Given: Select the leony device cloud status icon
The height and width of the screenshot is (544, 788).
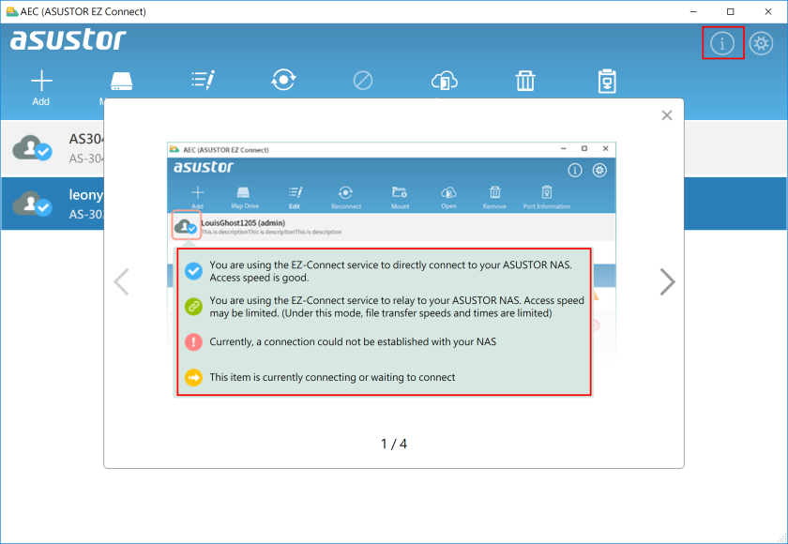Looking at the screenshot, I should point(32,204).
